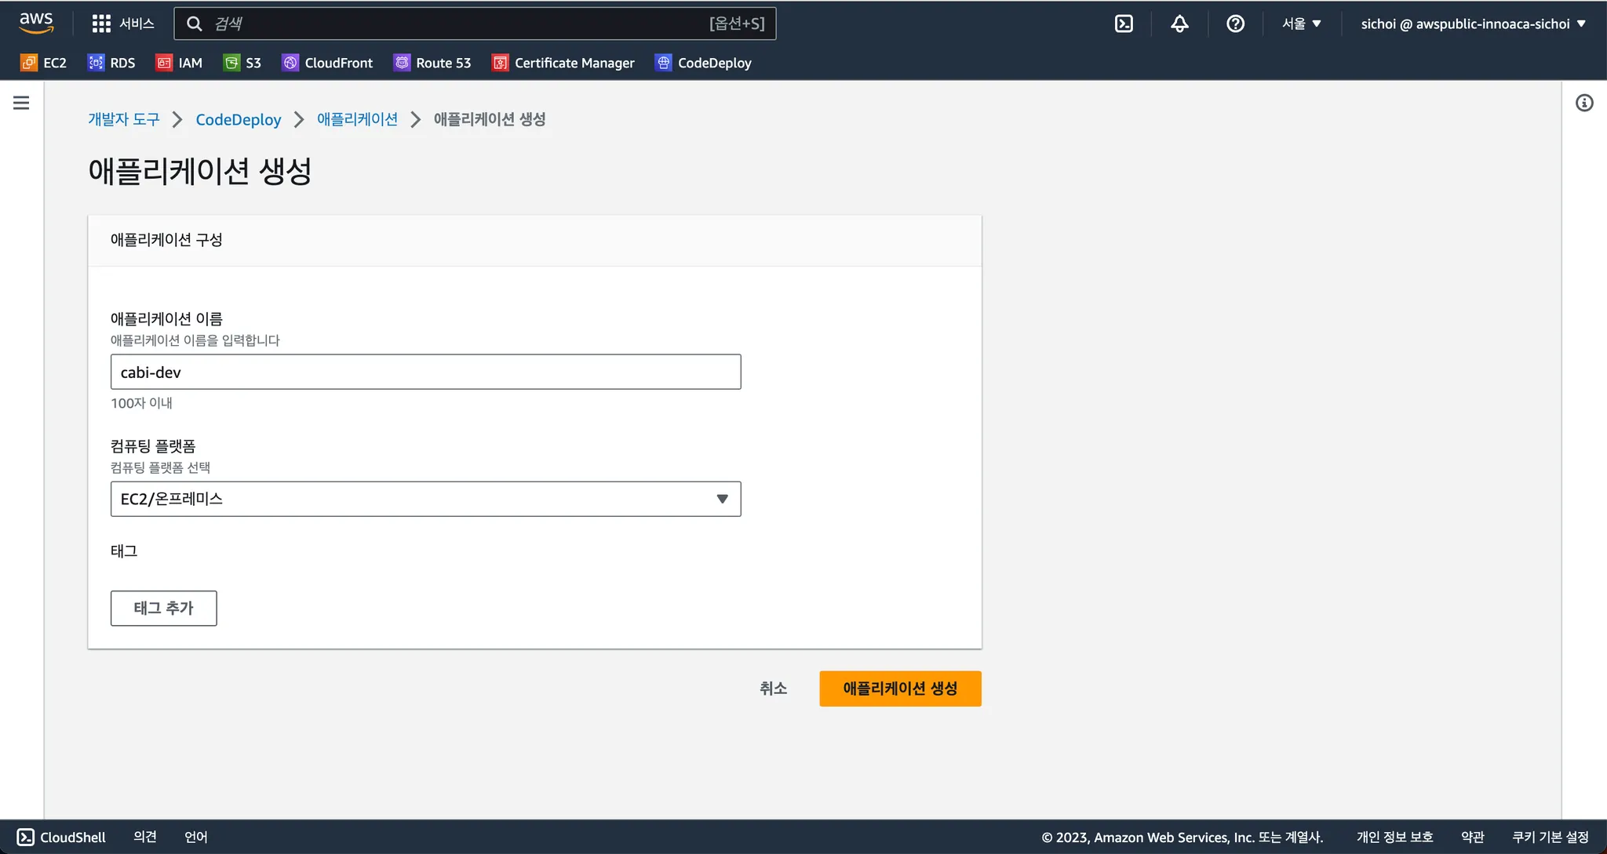Open RDS shortcut in favorites bar
Viewport: 1607px width, 854px height.
pyautogui.click(x=111, y=63)
